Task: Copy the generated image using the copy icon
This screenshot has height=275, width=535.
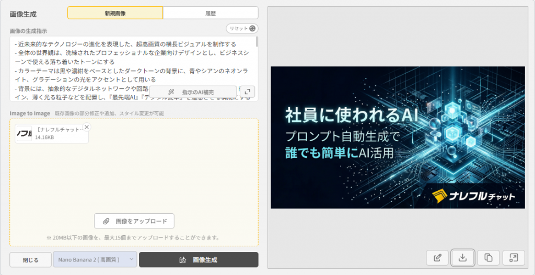Action: (x=488, y=257)
